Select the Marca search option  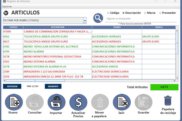[145, 13]
